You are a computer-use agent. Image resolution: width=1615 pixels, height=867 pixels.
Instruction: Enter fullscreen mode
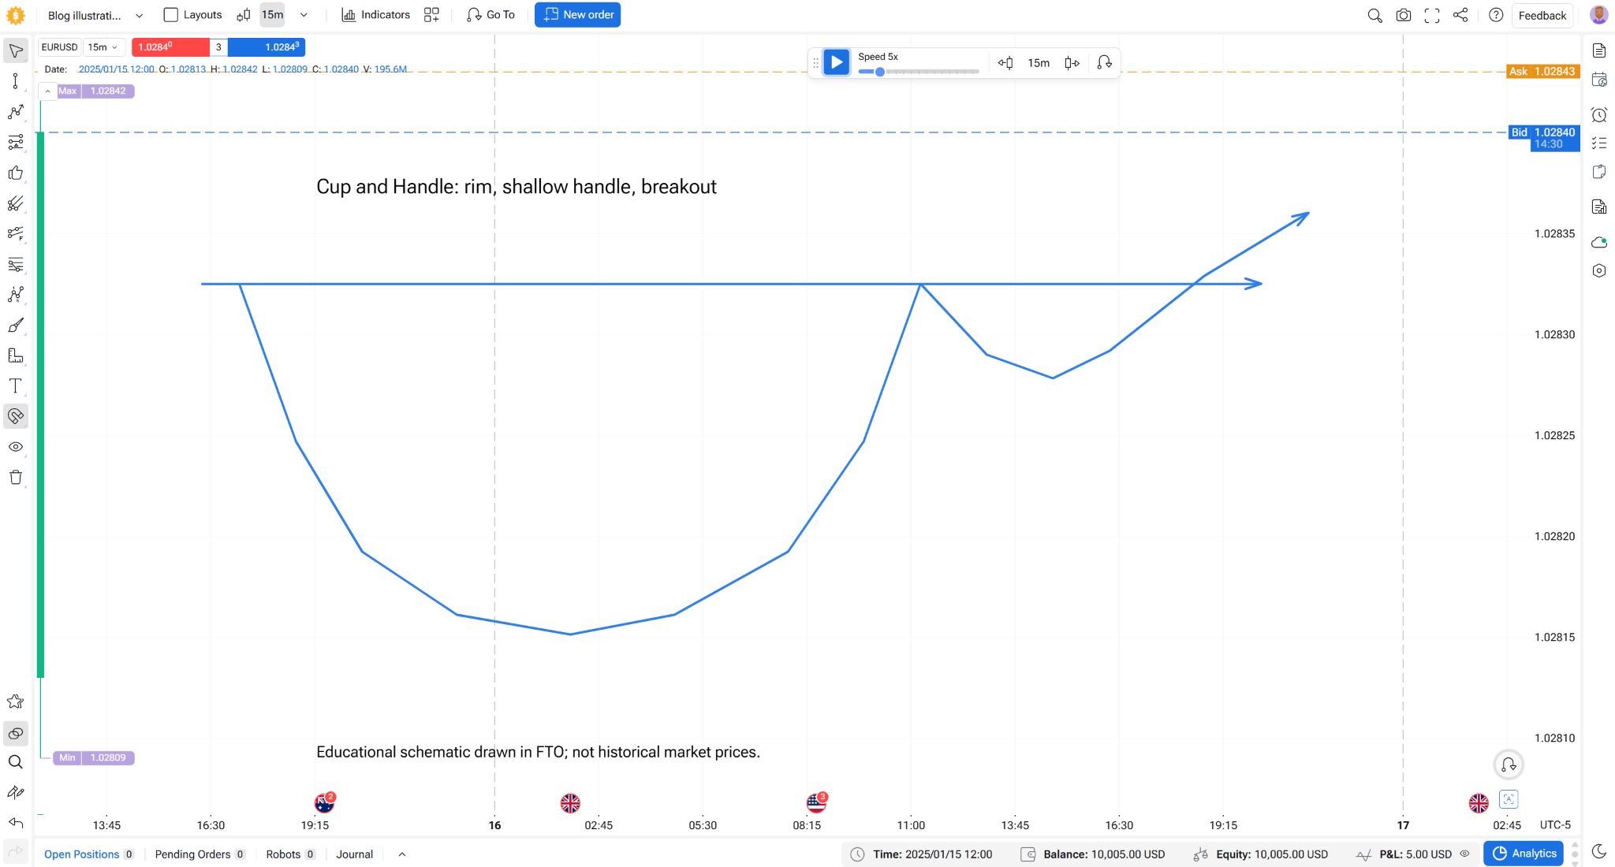1432,16
